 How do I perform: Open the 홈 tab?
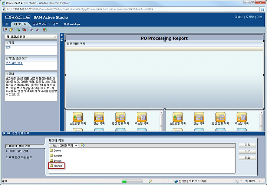6,24
